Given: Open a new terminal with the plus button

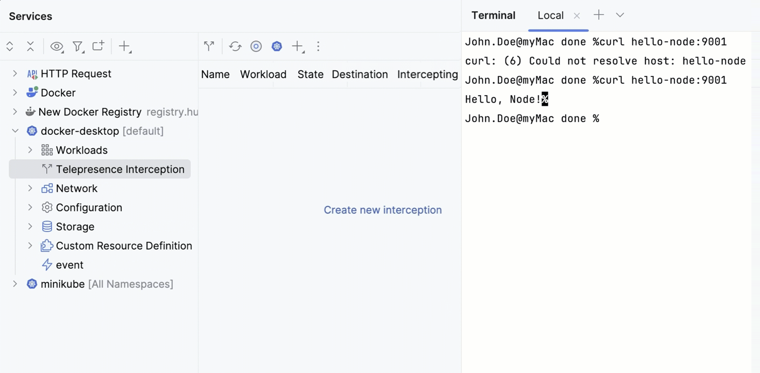Looking at the screenshot, I should 598,15.
